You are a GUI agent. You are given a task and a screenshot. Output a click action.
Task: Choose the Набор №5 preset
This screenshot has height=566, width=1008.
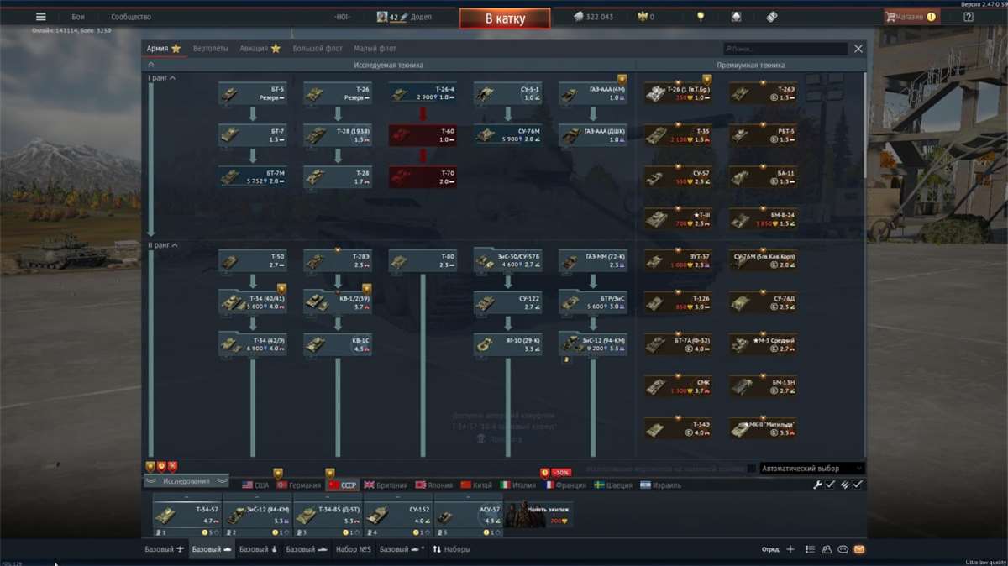(x=353, y=549)
